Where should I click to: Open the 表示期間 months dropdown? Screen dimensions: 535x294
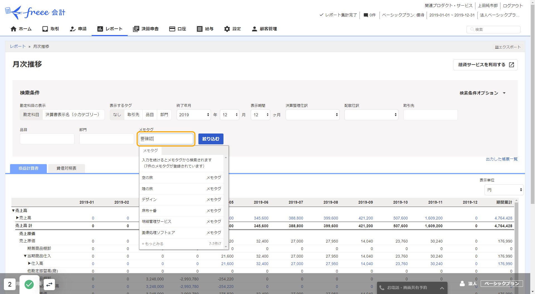(261, 115)
